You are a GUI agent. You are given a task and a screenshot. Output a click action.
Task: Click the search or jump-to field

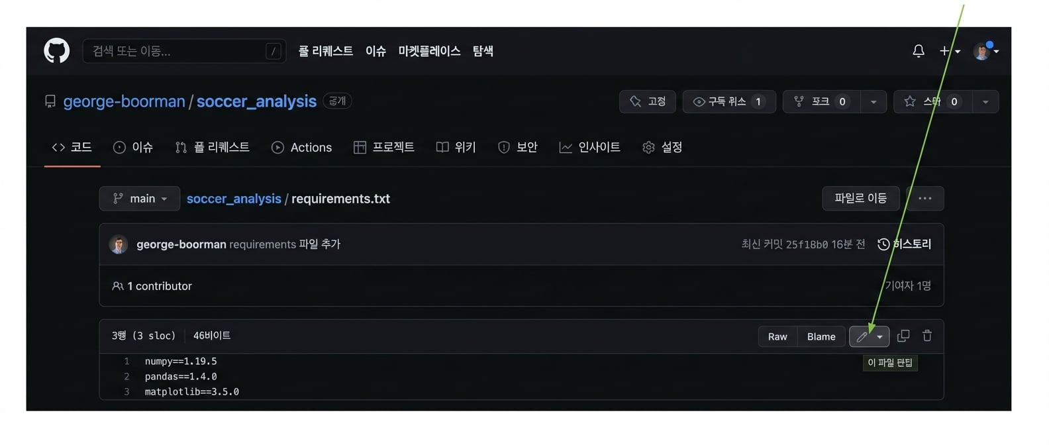point(184,51)
